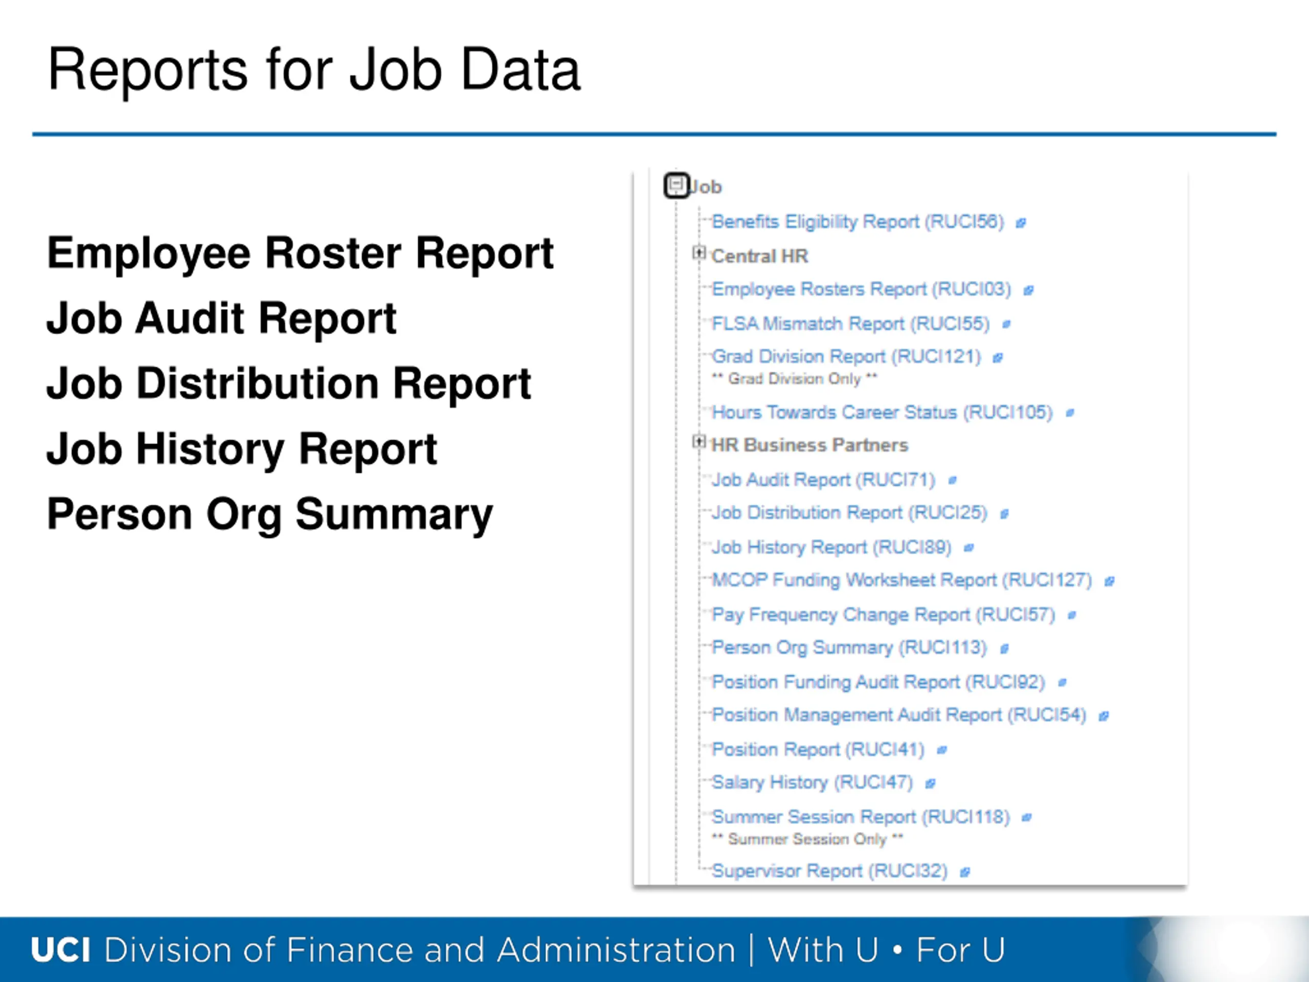
Task: Open the Job Distribution Report (RUCI25) link
Action: pyautogui.click(x=849, y=512)
